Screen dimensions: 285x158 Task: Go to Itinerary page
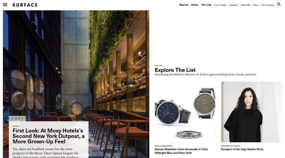coord(233,5)
